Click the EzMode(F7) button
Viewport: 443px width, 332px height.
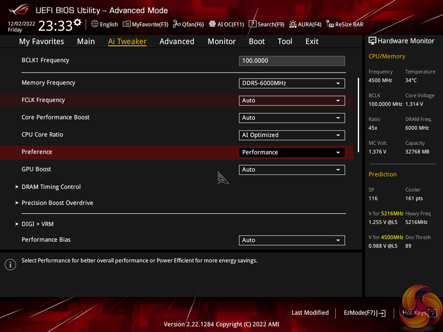tap(364, 313)
